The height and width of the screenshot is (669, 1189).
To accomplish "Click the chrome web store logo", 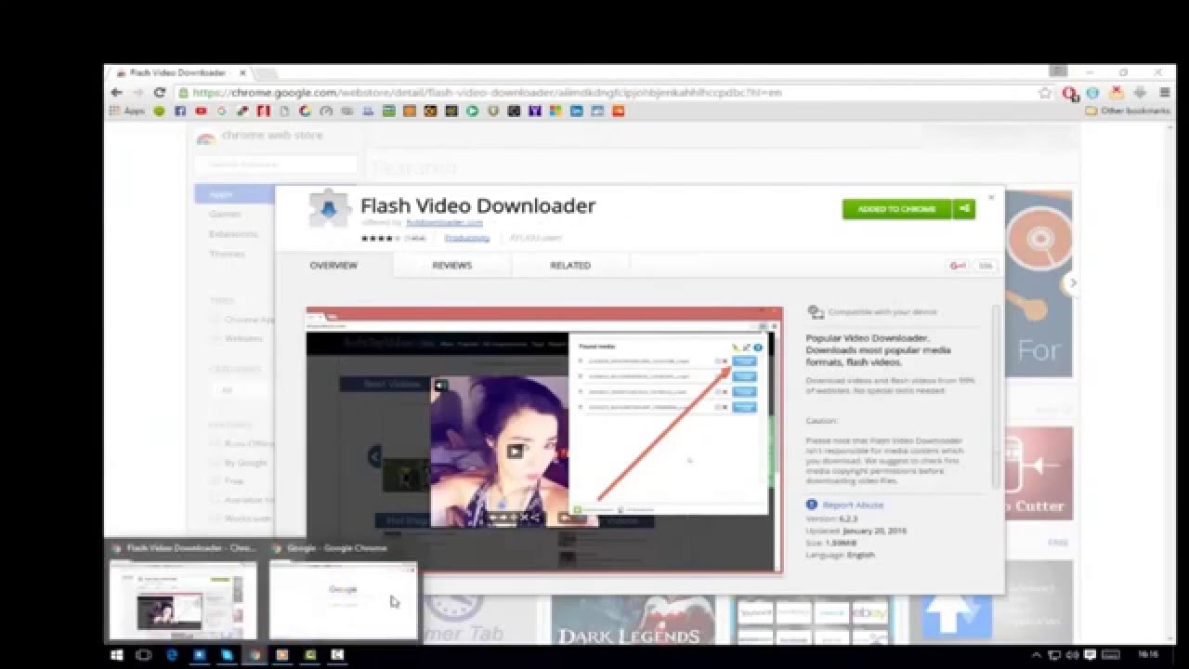I will coord(259,137).
